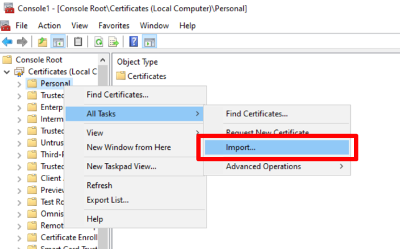Choose New Taskpad View...

coord(135,166)
